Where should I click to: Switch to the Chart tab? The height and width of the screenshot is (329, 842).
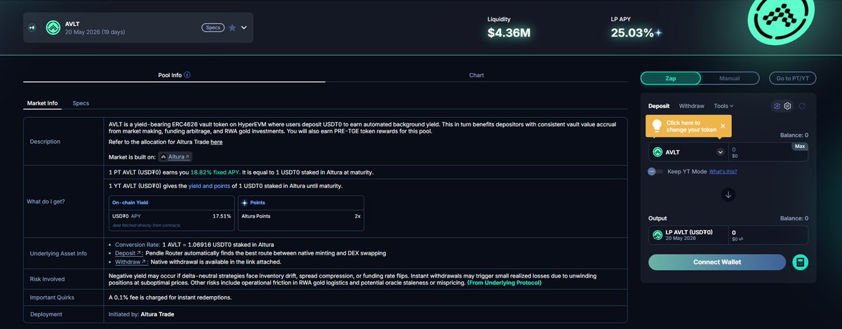click(476, 75)
